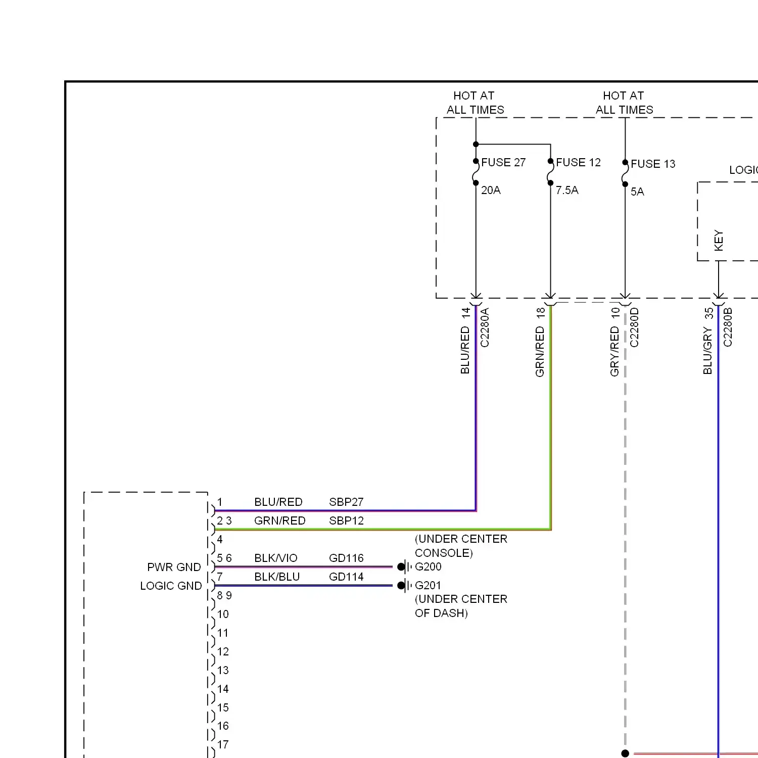Viewport: 758px width, 758px height.
Task: Click module connector pin 7 number
Action: tap(220, 577)
